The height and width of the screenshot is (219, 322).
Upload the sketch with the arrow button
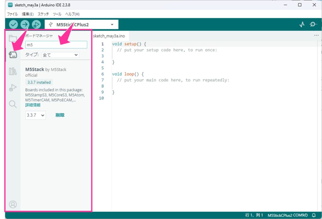(x=25, y=24)
